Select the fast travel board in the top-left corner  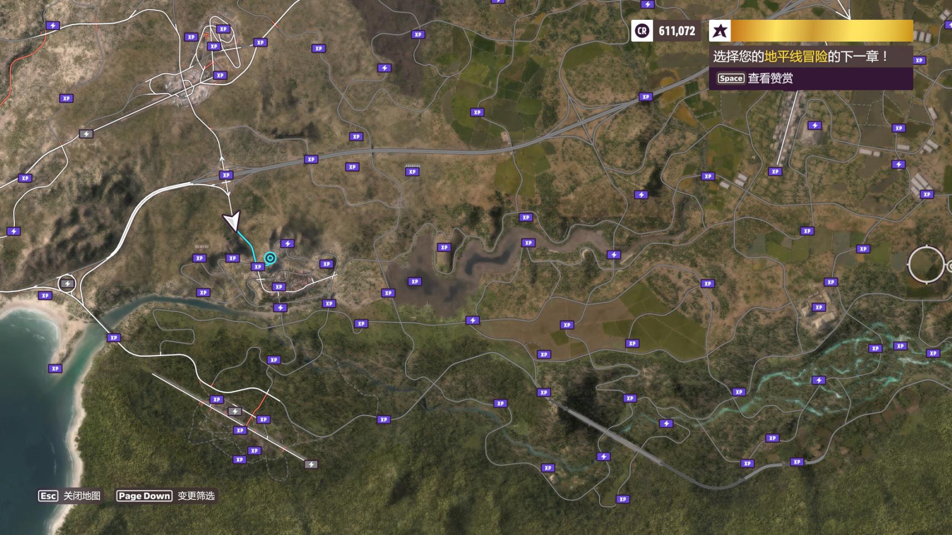coord(52,25)
